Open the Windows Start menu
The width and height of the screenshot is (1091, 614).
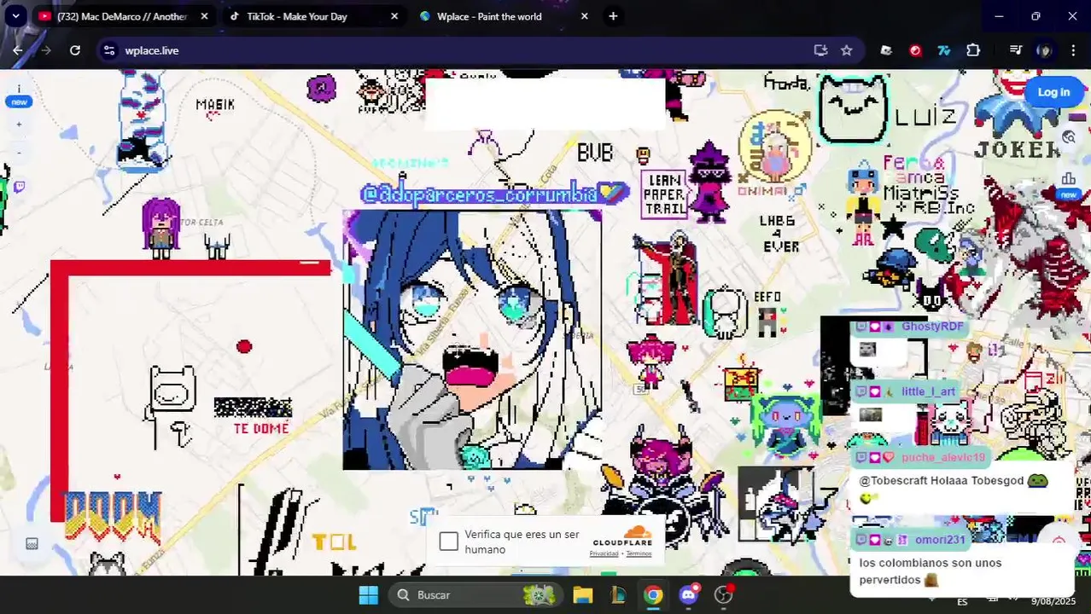click(368, 595)
